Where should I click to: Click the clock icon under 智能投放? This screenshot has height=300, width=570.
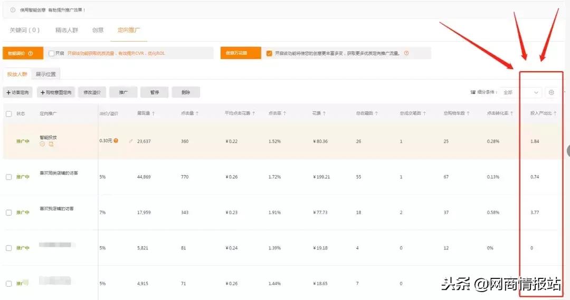pos(42,144)
